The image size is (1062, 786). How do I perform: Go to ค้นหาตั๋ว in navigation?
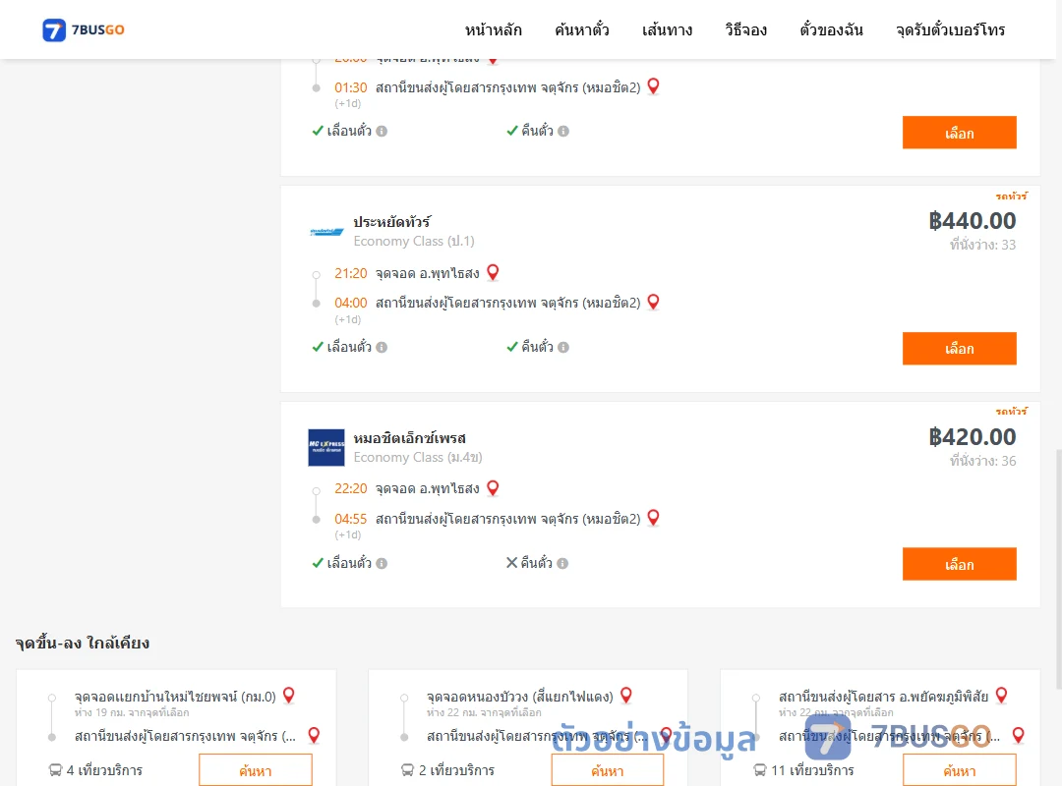tap(582, 29)
